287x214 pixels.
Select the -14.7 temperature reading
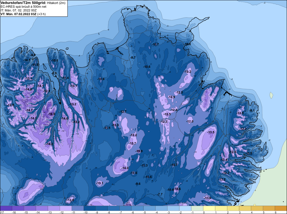29,110
